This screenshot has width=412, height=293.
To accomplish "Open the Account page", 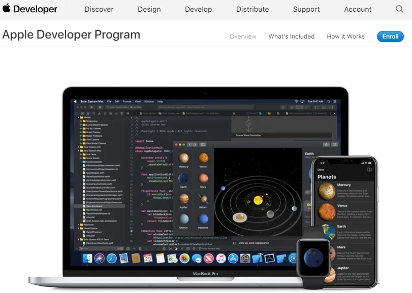I will pyautogui.click(x=358, y=9).
